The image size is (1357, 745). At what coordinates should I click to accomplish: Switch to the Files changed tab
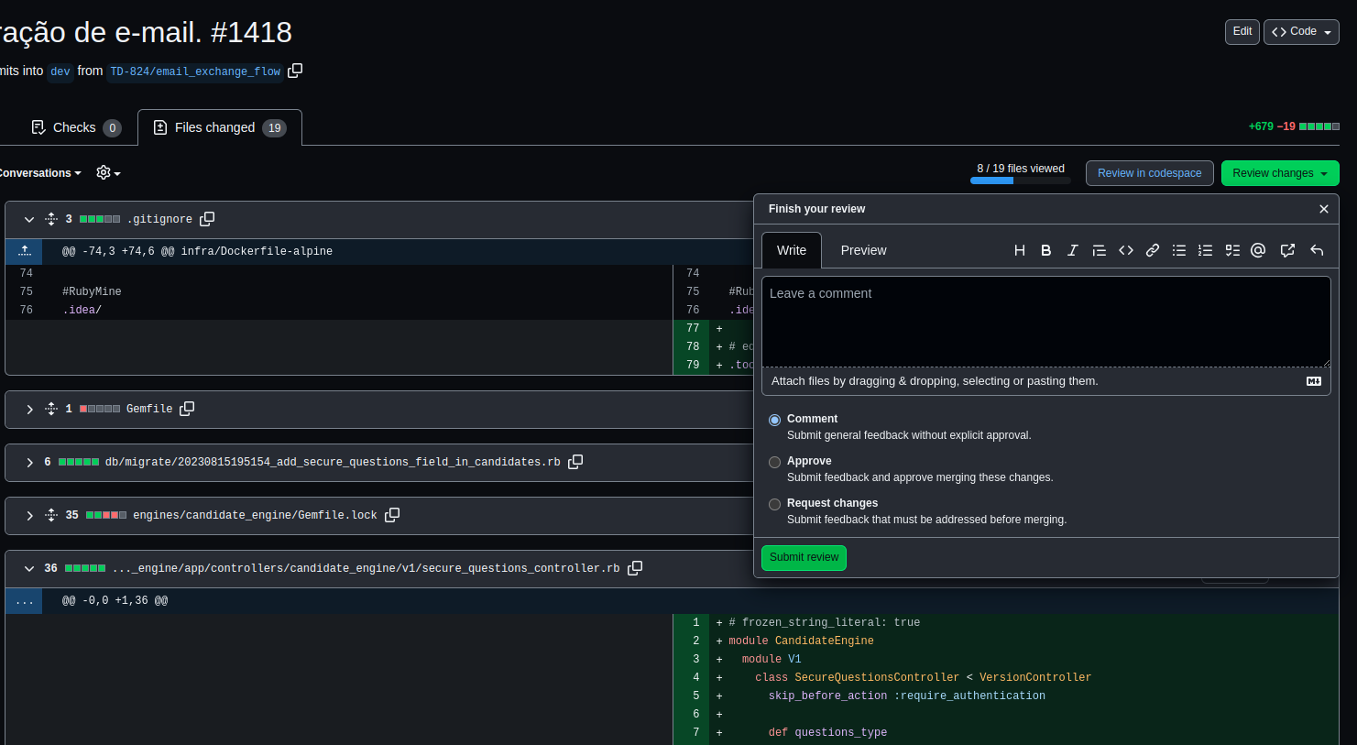[220, 127]
